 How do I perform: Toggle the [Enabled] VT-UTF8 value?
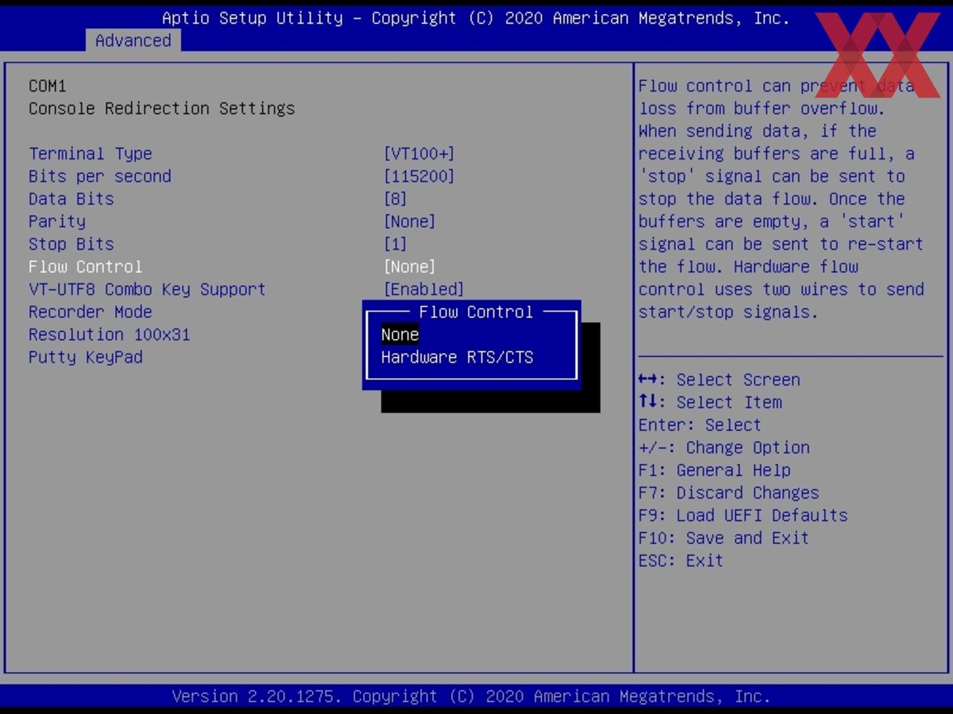424,289
